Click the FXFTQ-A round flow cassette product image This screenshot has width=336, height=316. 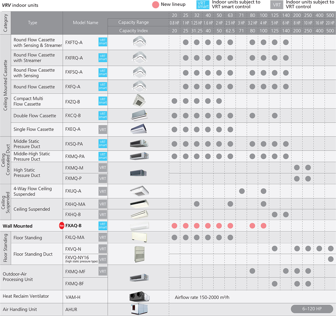click(x=139, y=42)
